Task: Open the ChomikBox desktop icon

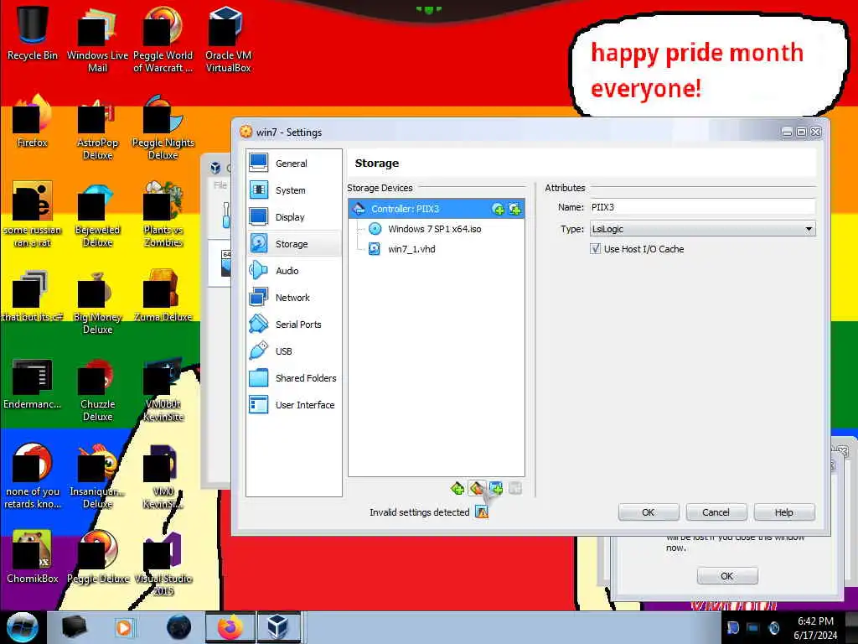Action: 33,558
